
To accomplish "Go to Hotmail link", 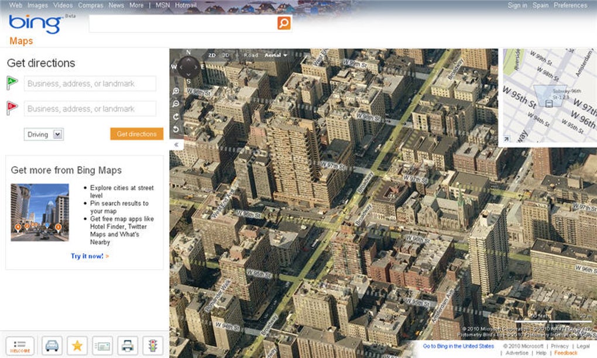I will click(186, 5).
